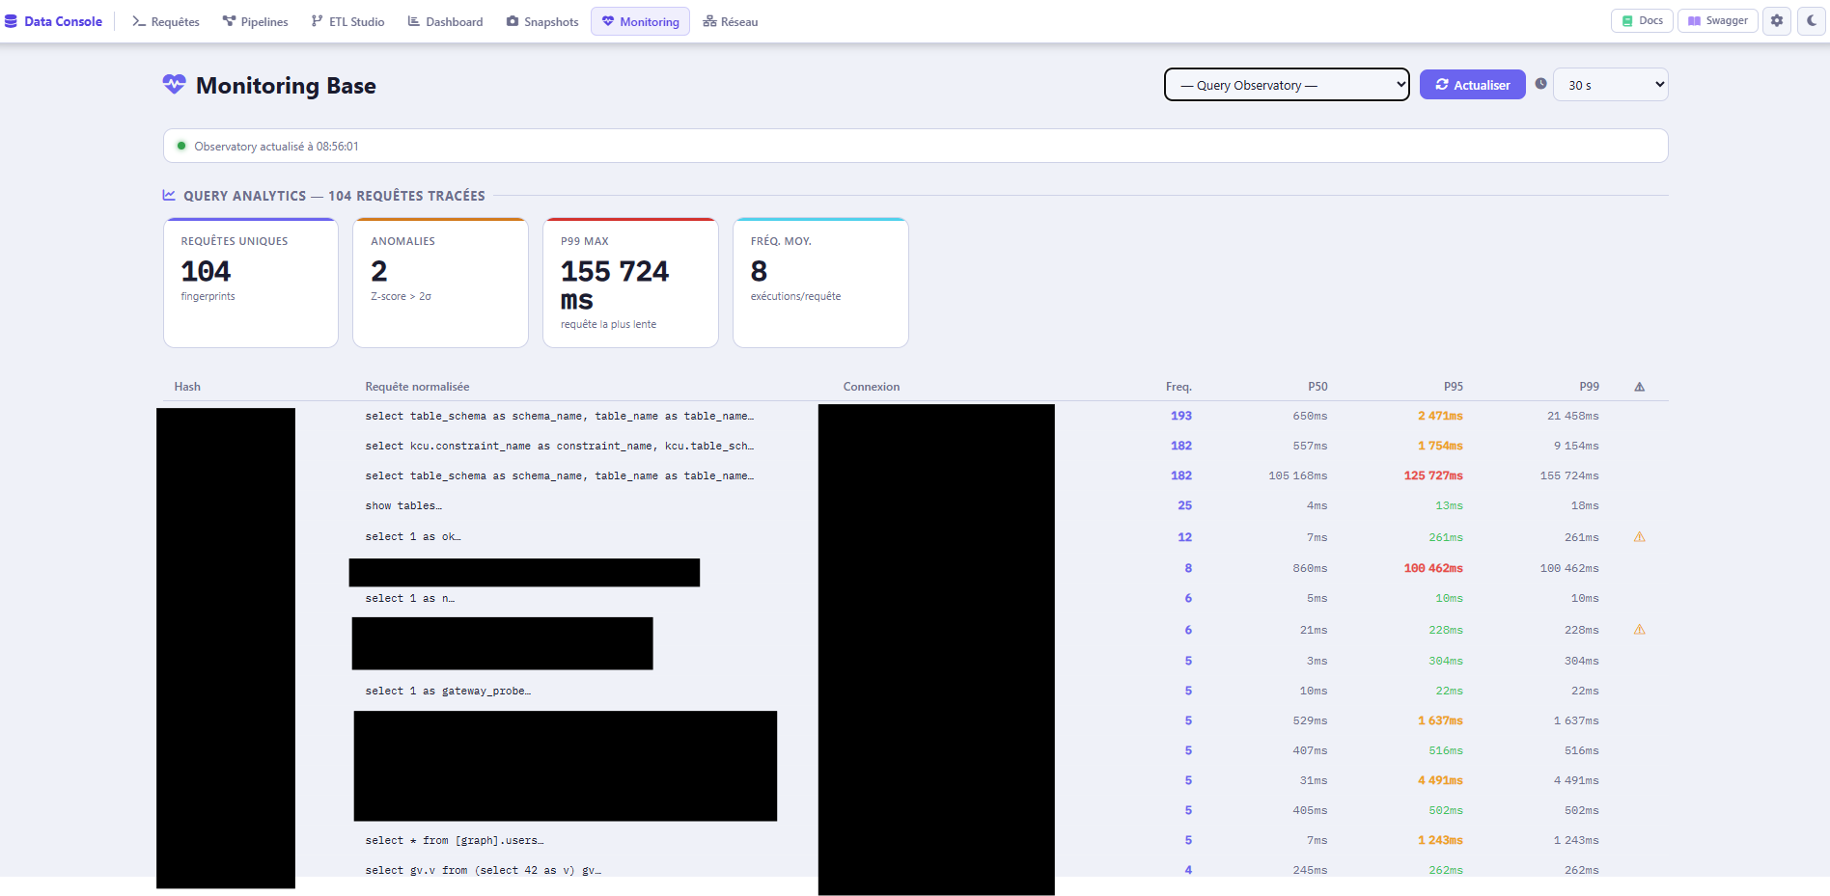Click the heart pulse Monitoring Base icon
The width and height of the screenshot is (1830, 896).
point(174,85)
